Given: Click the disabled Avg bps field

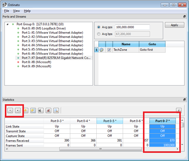Looking at the screenshot, I should 132,34.
